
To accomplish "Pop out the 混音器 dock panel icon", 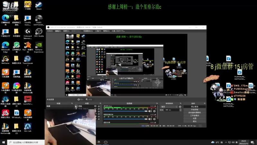I will pos(157,103).
